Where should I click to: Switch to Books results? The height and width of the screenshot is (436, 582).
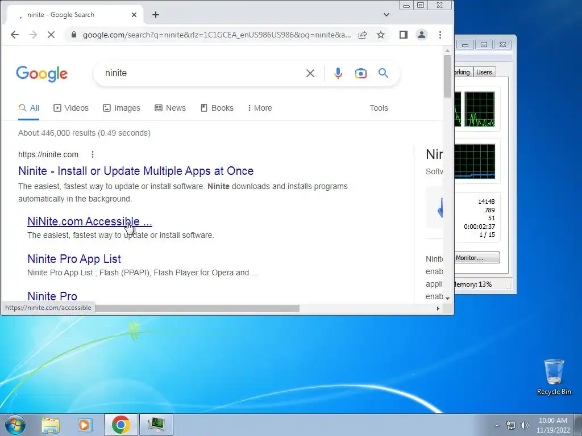217,108
